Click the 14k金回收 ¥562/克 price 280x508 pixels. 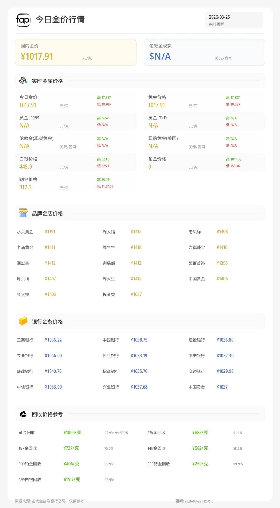[200, 448]
